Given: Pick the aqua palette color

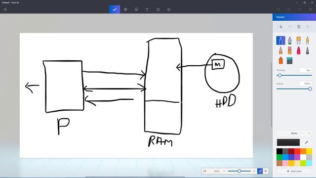Looking at the screenshot, I should pyautogui.click(x=309, y=163).
